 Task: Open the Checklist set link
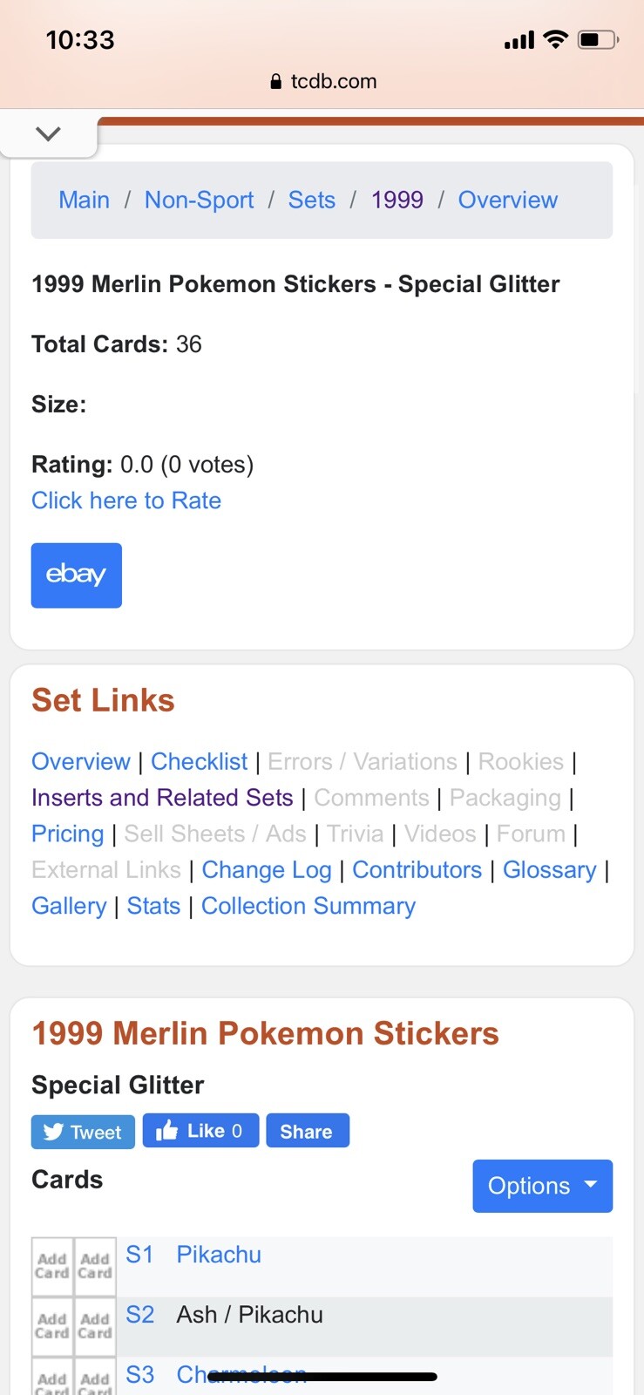pos(199,761)
